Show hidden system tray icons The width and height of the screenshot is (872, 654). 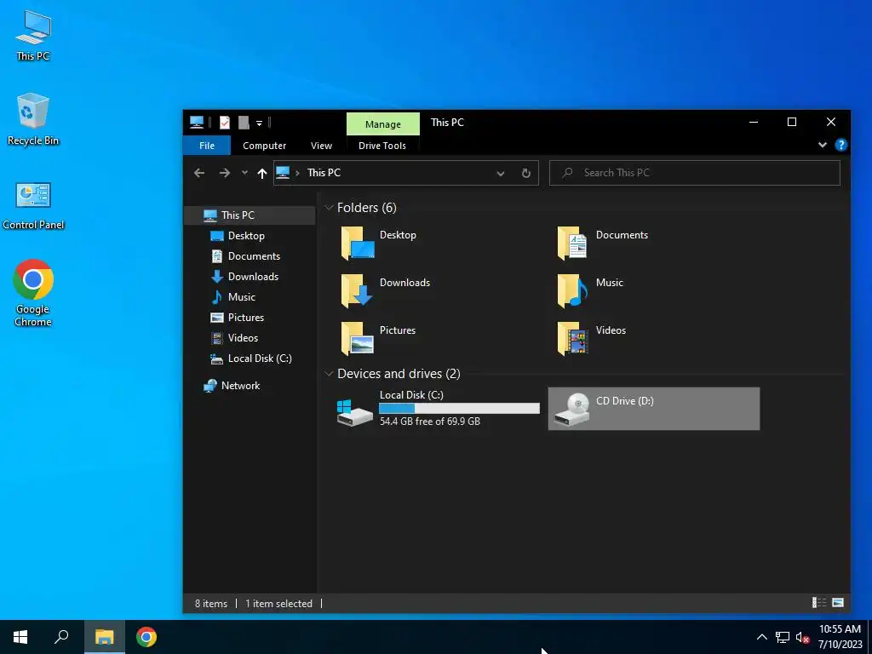762,637
